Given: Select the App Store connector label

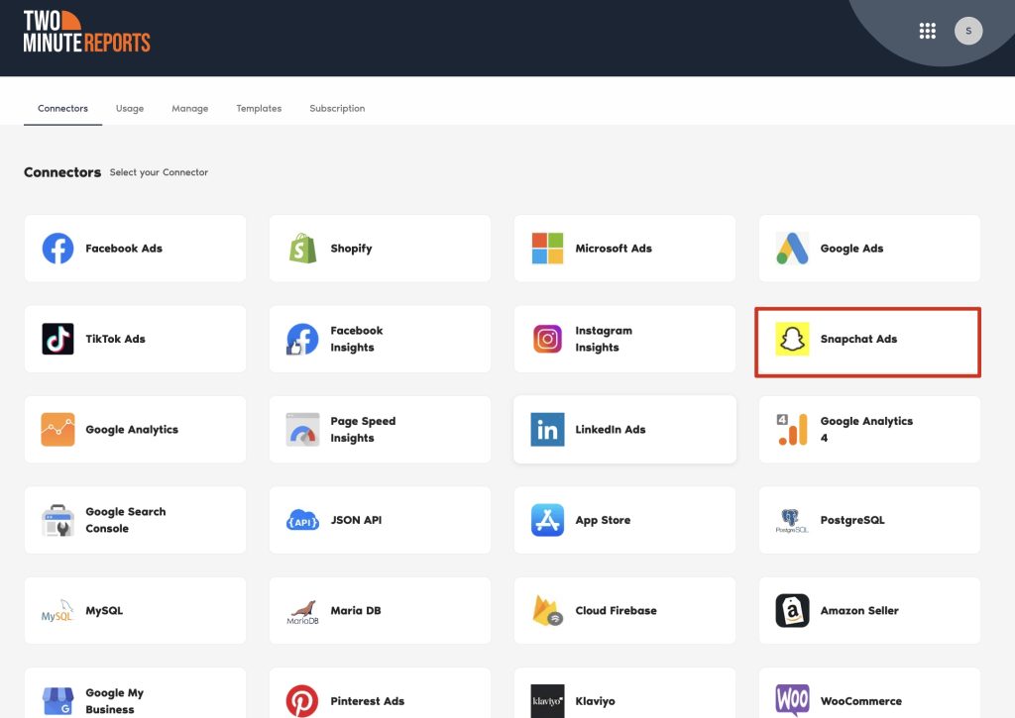Looking at the screenshot, I should [603, 520].
